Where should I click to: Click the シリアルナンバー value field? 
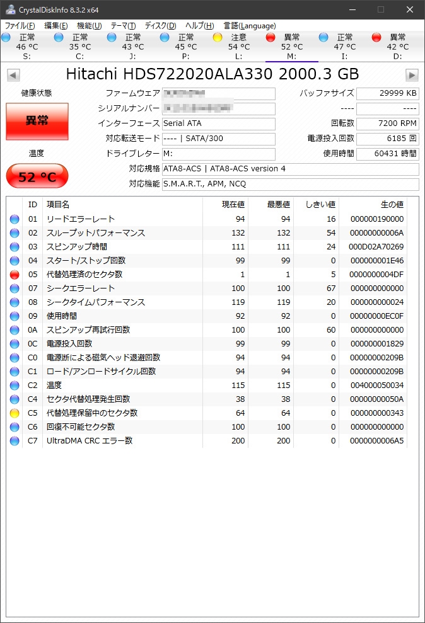point(219,109)
